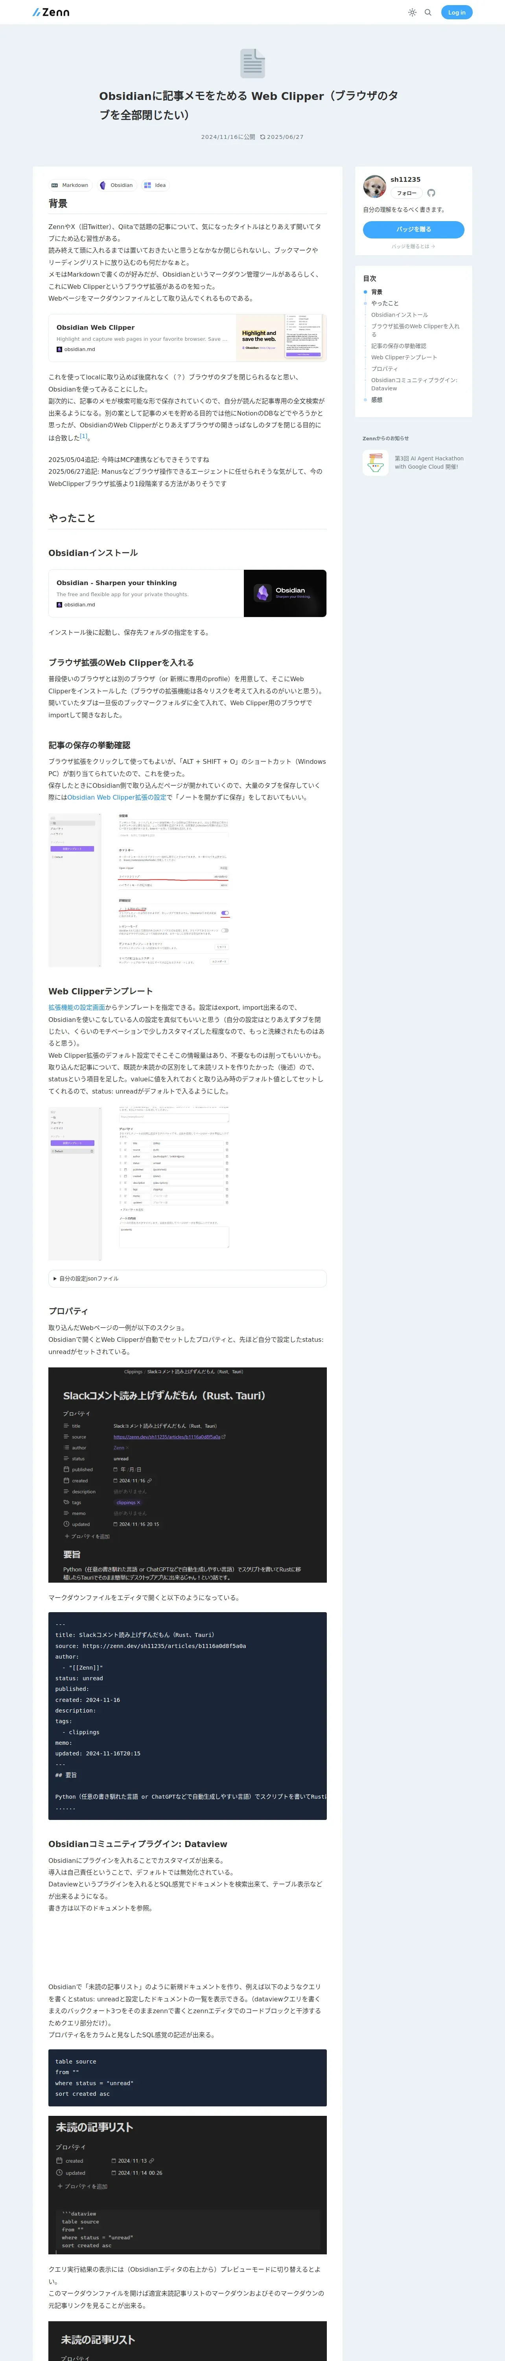Open 第3回 AI Agent Hackathon announcement link
The width and height of the screenshot is (505, 2361).
(429, 463)
